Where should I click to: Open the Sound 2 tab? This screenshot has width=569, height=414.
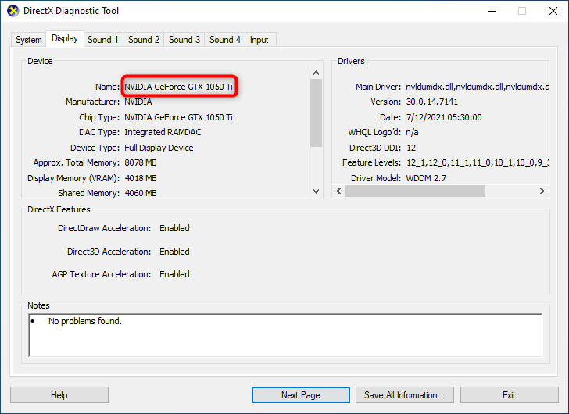(x=144, y=40)
